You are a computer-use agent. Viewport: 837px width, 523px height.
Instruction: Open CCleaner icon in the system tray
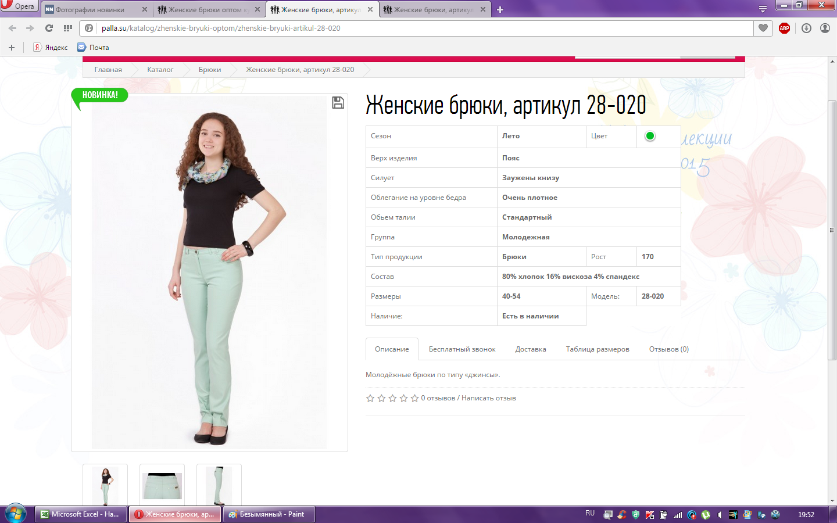tap(622, 515)
